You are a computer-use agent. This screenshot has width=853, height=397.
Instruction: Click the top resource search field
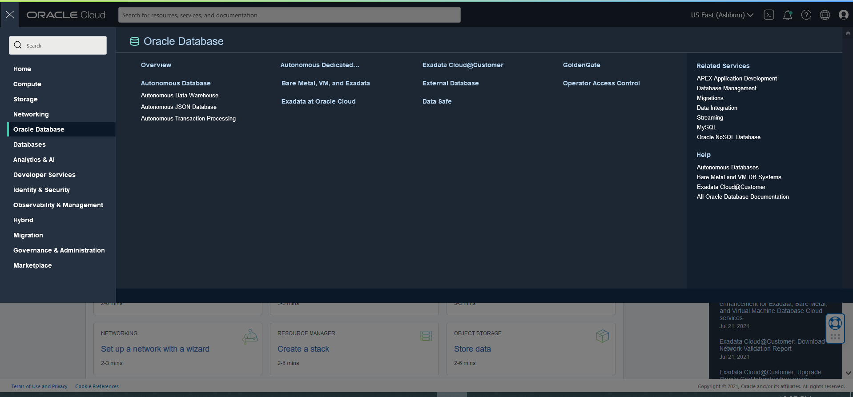289,15
